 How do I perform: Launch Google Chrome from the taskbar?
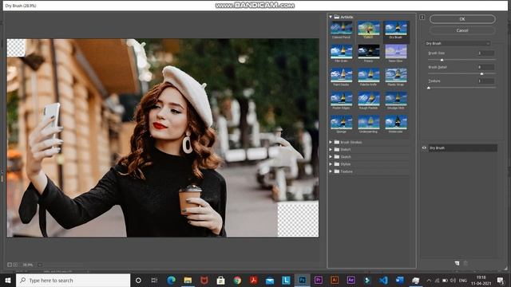click(x=237, y=280)
